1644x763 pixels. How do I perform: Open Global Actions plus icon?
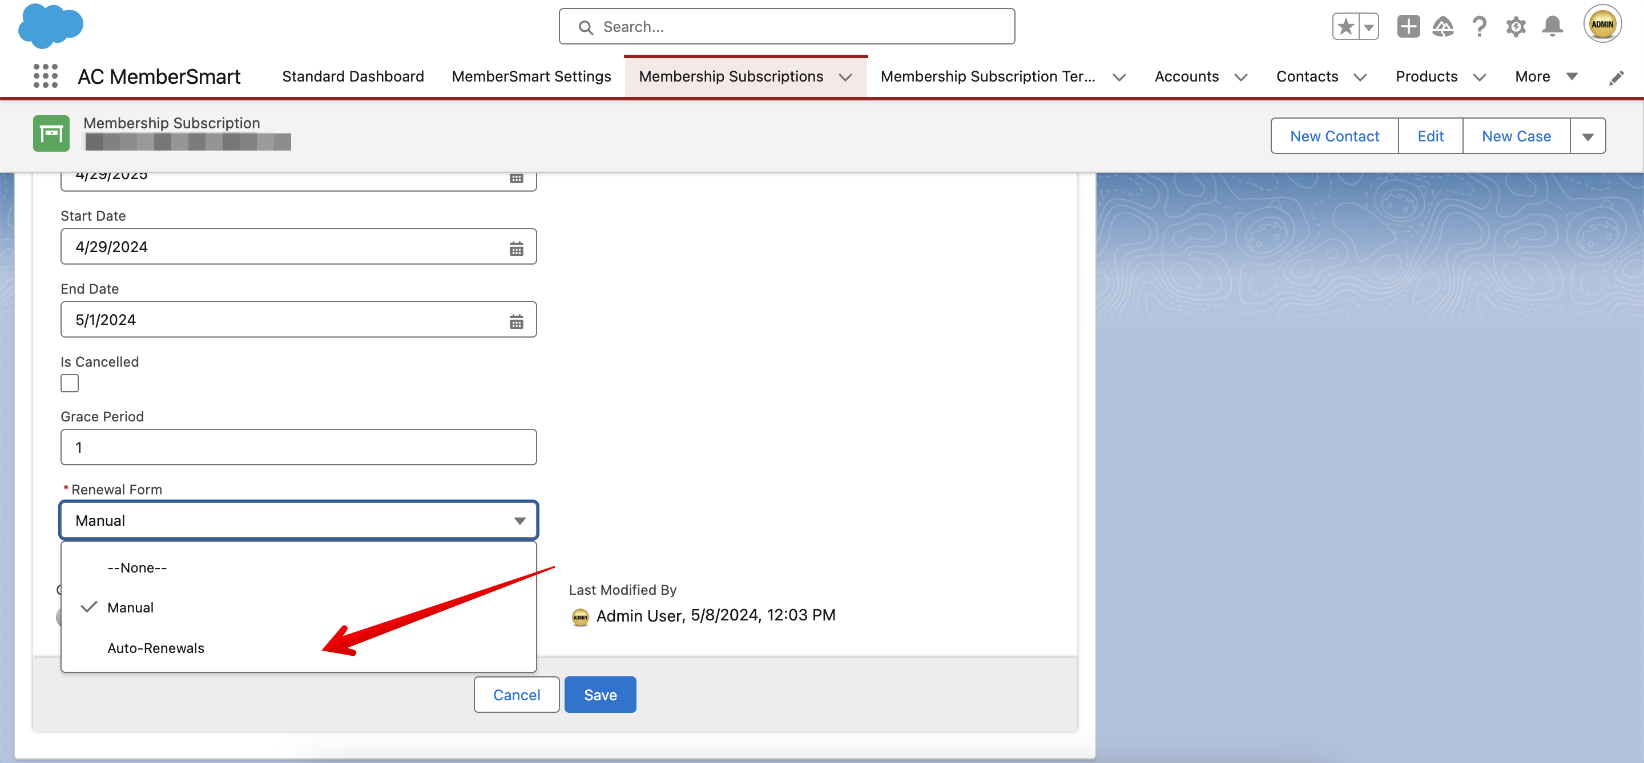coord(1408,27)
